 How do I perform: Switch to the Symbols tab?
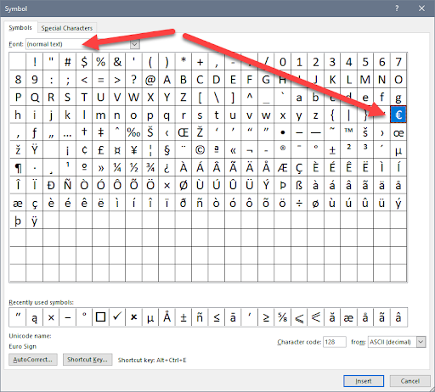point(20,28)
